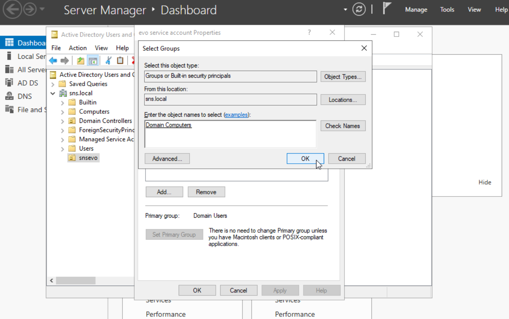Viewport: 509px width, 319px height.
Task: Select the Computers container text
Action: [x=94, y=112]
